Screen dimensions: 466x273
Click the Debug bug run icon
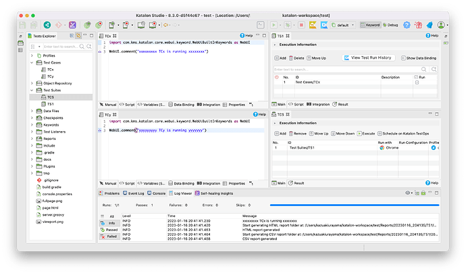coord(288,25)
